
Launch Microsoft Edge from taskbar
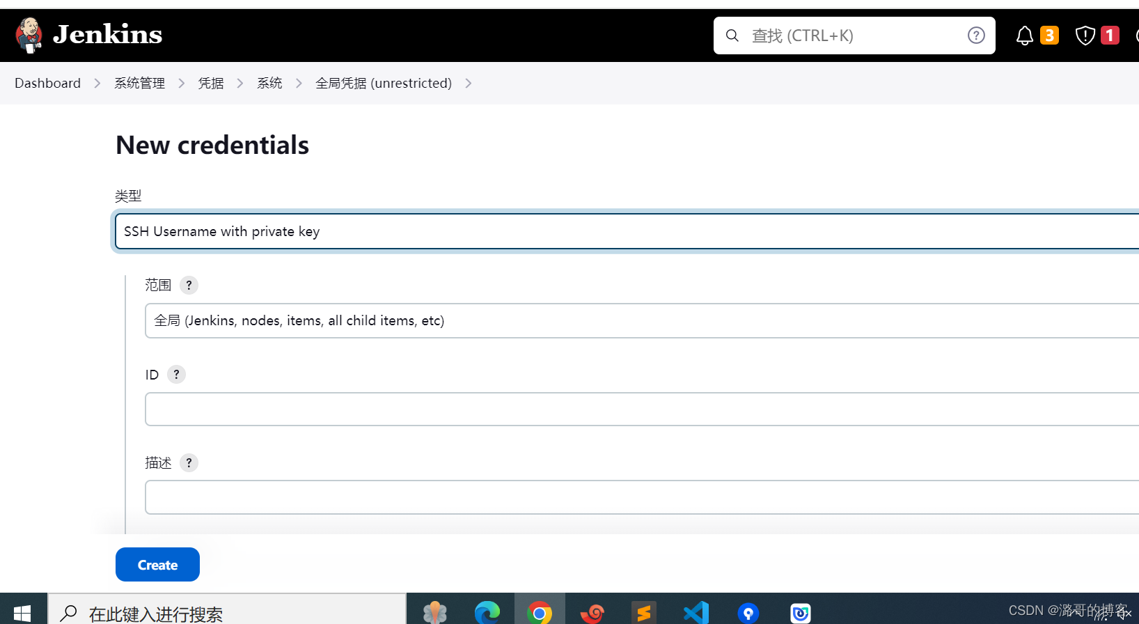tap(487, 612)
